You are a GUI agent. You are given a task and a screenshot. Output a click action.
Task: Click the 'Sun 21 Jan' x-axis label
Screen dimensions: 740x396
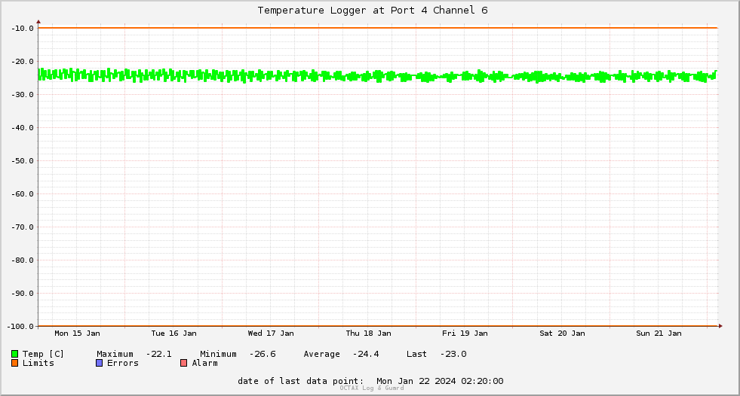point(659,334)
